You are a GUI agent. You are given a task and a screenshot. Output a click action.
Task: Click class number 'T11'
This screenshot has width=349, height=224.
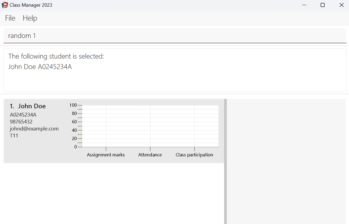[14, 136]
